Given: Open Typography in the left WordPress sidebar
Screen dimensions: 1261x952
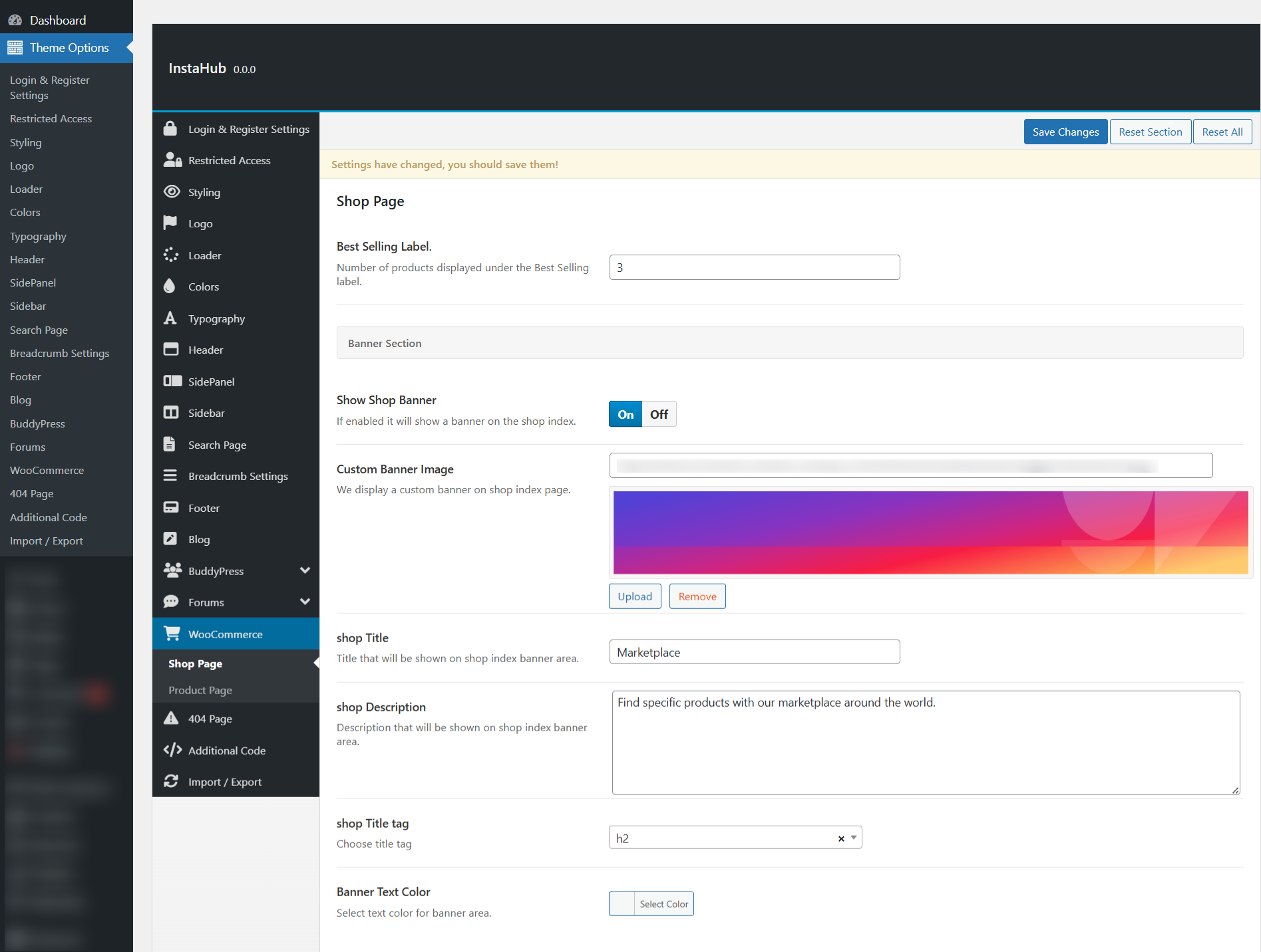Looking at the screenshot, I should (38, 236).
